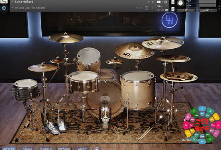Open the right stack cymbal's selector marker

coord(189,59)
